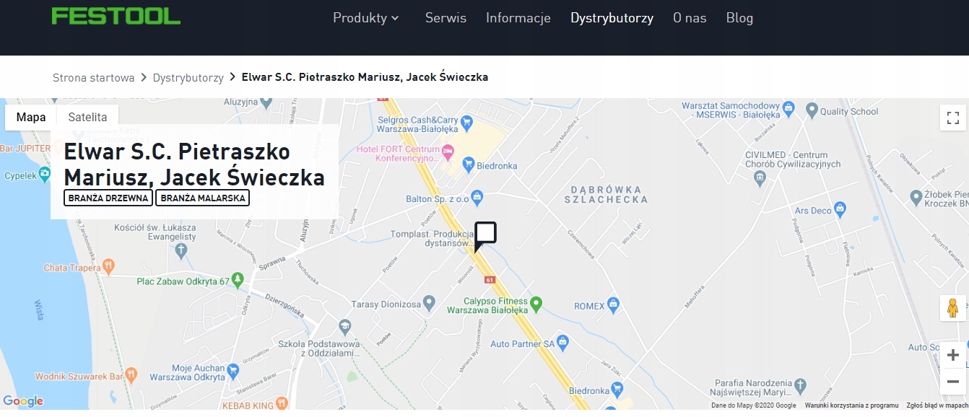Expand the Produkty dropdown menu
This screenshot has height=417, width=969.
(365, 18)
